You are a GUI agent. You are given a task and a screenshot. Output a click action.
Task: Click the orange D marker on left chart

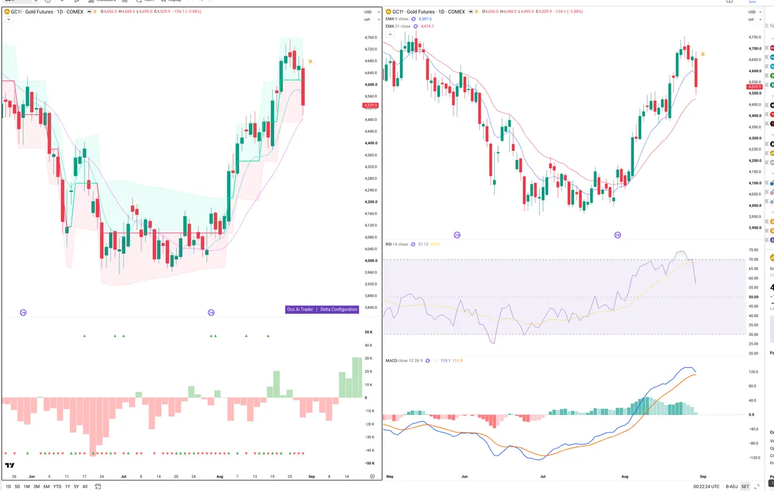pos(310,61)
